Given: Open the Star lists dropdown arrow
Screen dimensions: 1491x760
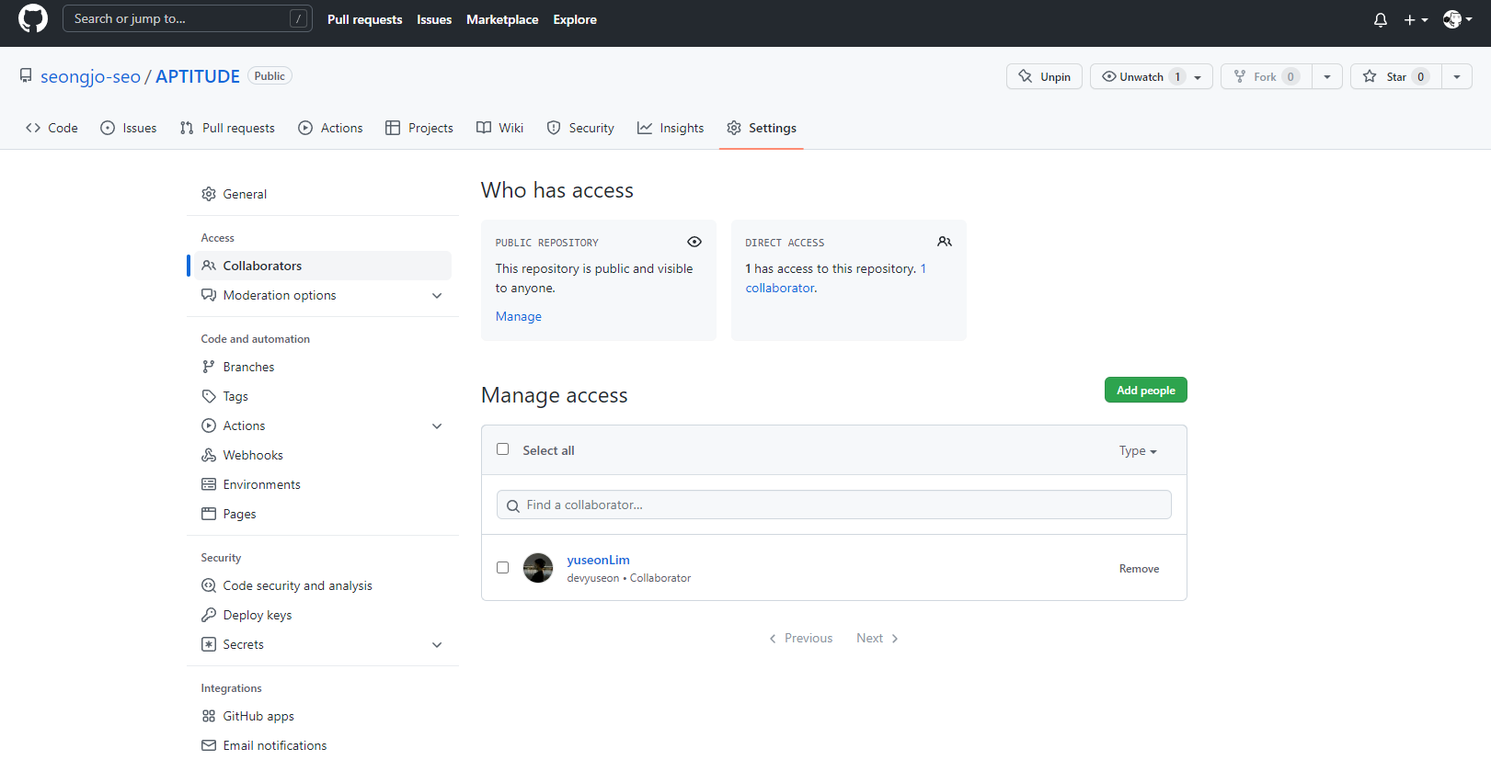Looking at the screenshot, I should click(1457, 76).
